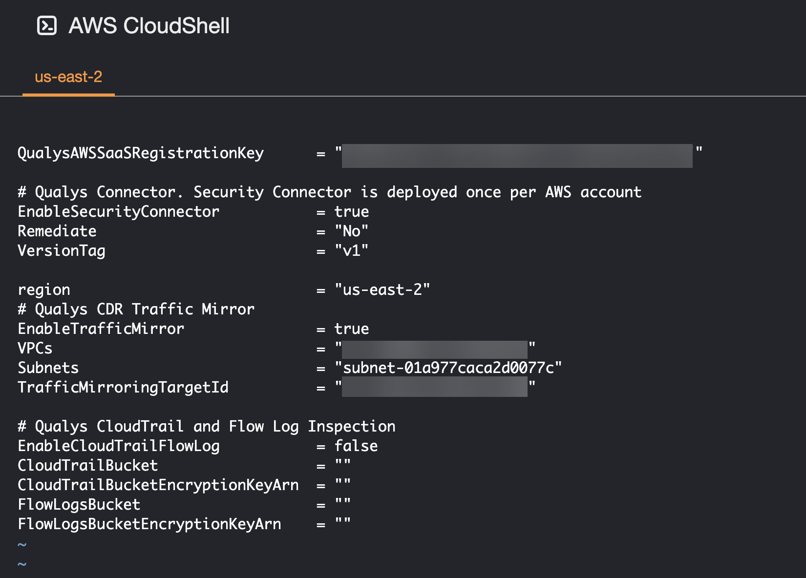Click the EnableCloudTrailFlowLog false value

[x=356, y=446]
